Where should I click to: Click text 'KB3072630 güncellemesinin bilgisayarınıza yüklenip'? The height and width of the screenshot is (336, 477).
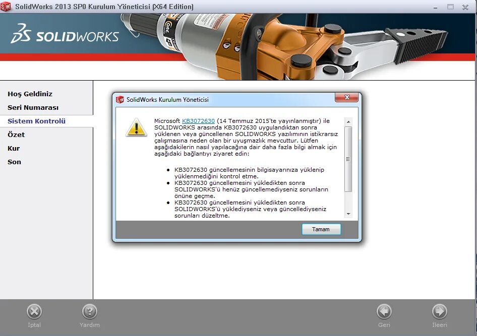(x=249, y=170)
